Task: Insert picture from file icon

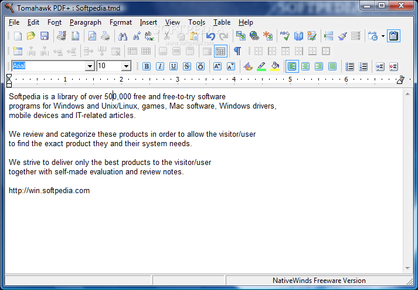Action: tap(241, 36)
